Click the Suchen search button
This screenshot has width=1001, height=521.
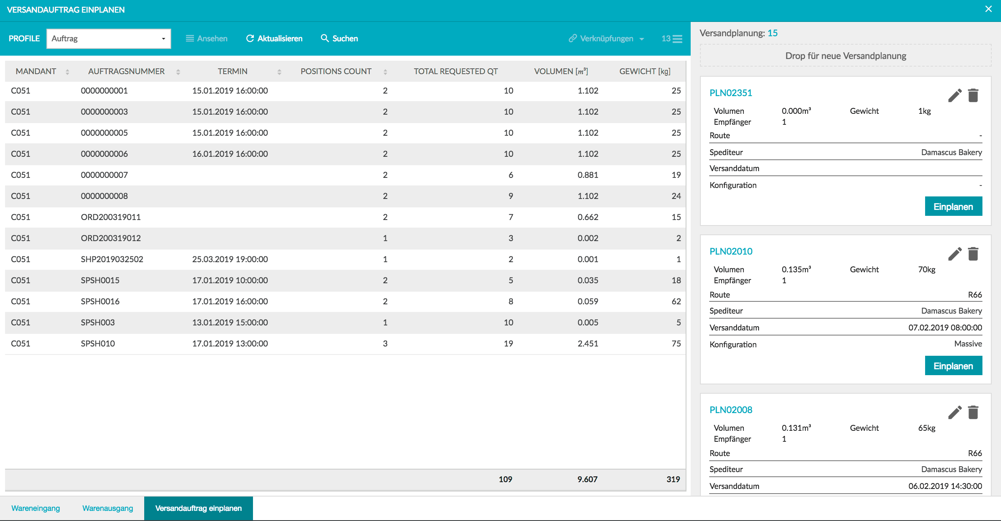click(x=339, y=38)
